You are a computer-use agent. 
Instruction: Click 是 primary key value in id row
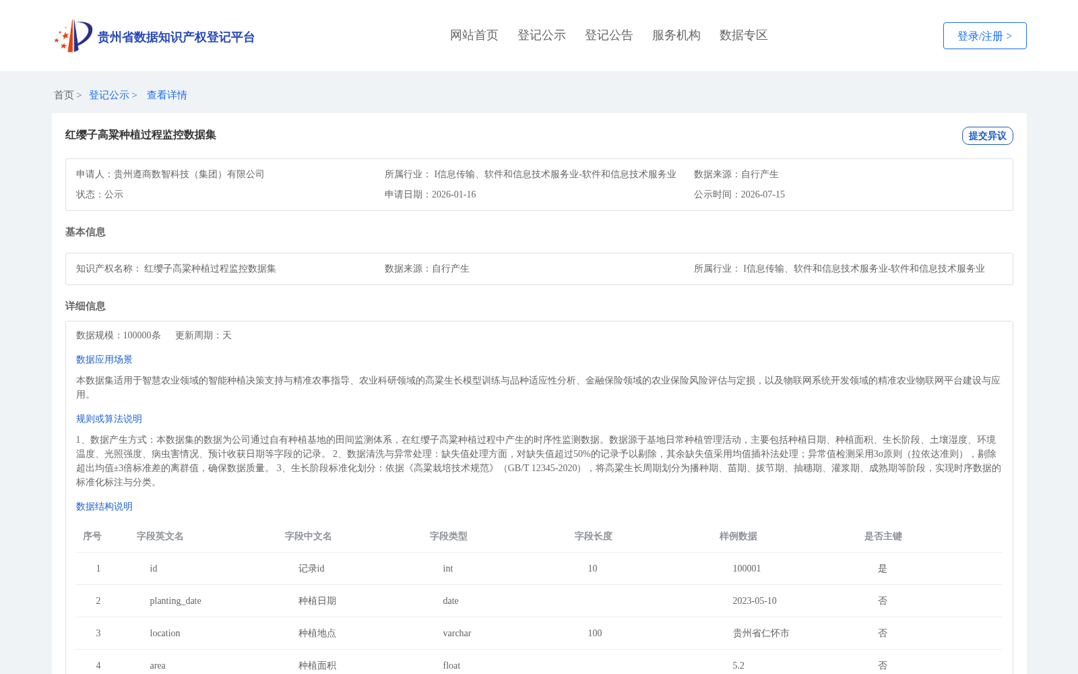coord(883,568)
